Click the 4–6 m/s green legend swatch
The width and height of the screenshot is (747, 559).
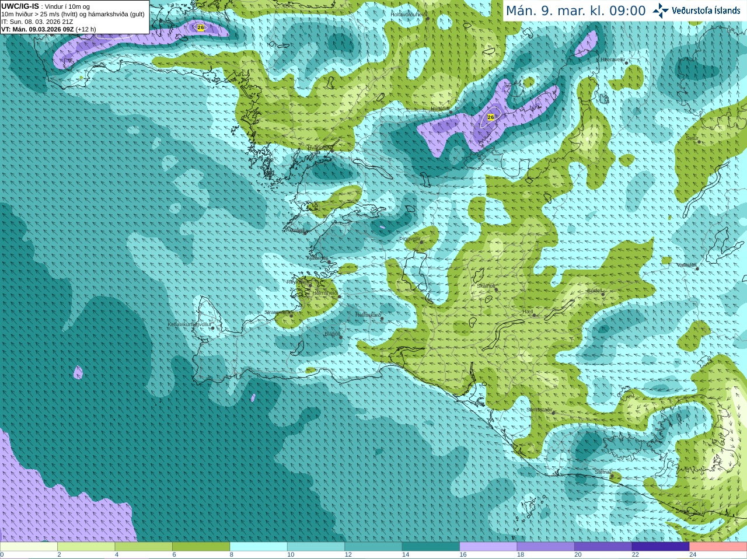coord(144,547)
